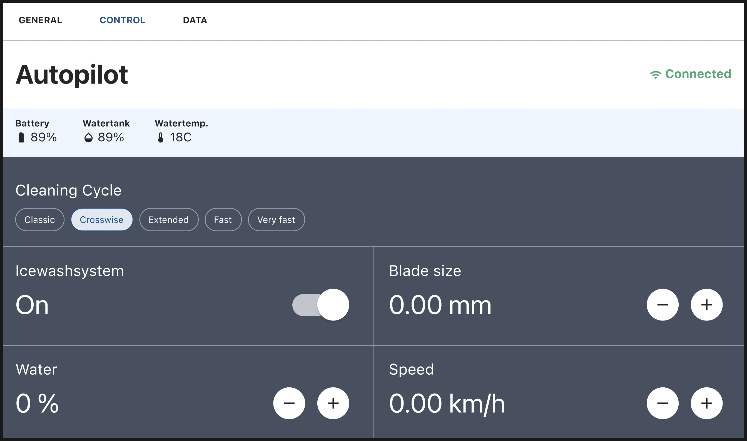
Task: Pick the Fast cleaning cycle
Action: tap(223, 220)
